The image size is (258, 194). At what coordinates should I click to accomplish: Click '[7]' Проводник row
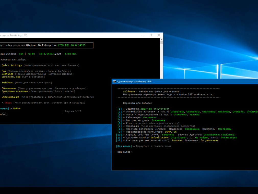coord(156,126)
